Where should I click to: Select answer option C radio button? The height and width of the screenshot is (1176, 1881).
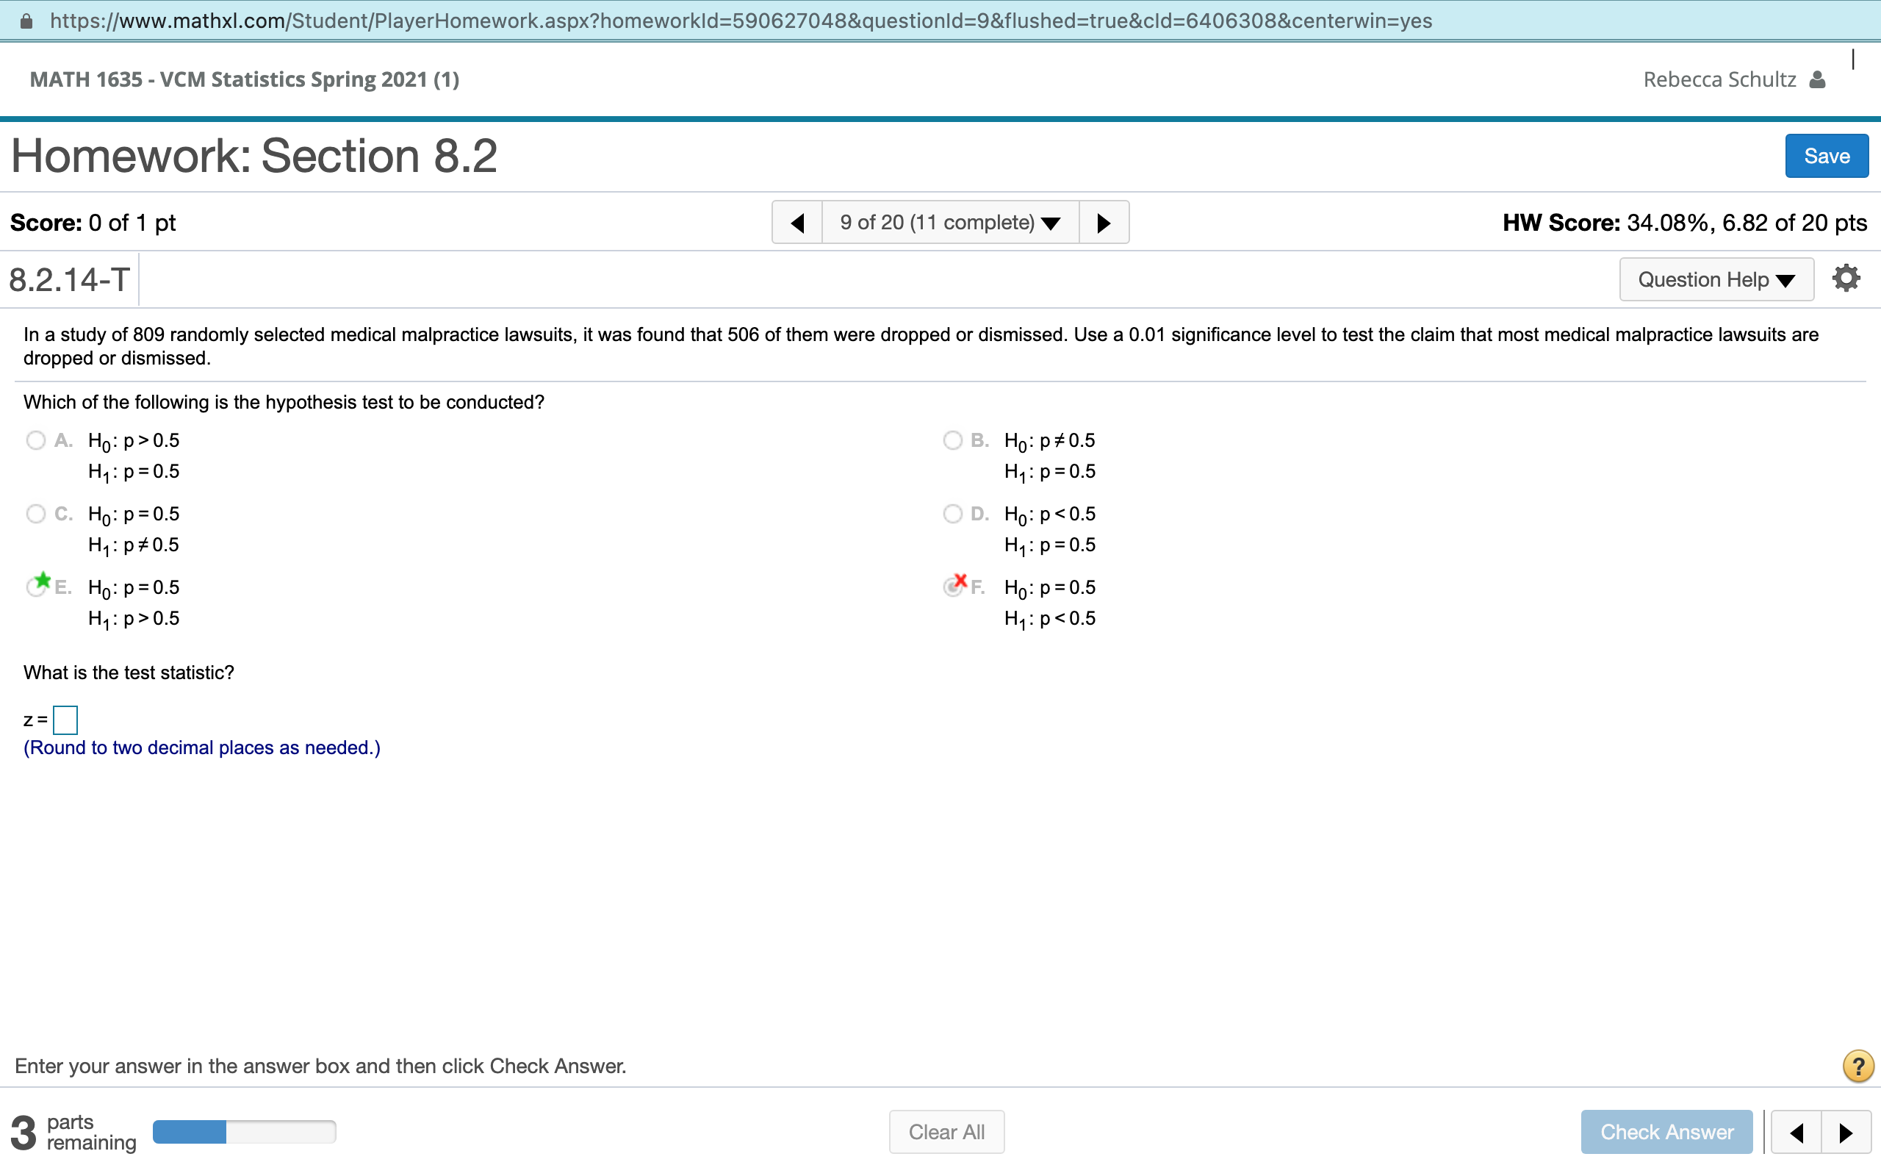pos(36,514)
